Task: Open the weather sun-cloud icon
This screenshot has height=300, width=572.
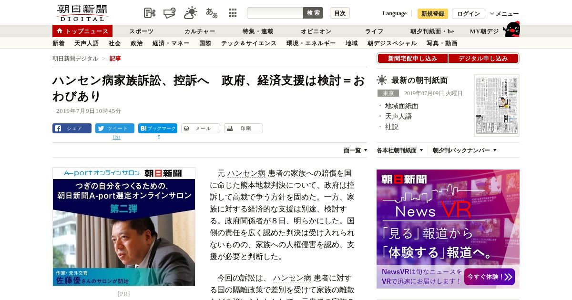Action: click(191, 13)
